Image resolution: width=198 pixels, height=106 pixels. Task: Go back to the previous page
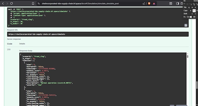pyautogui.click(x=3, y=4)
